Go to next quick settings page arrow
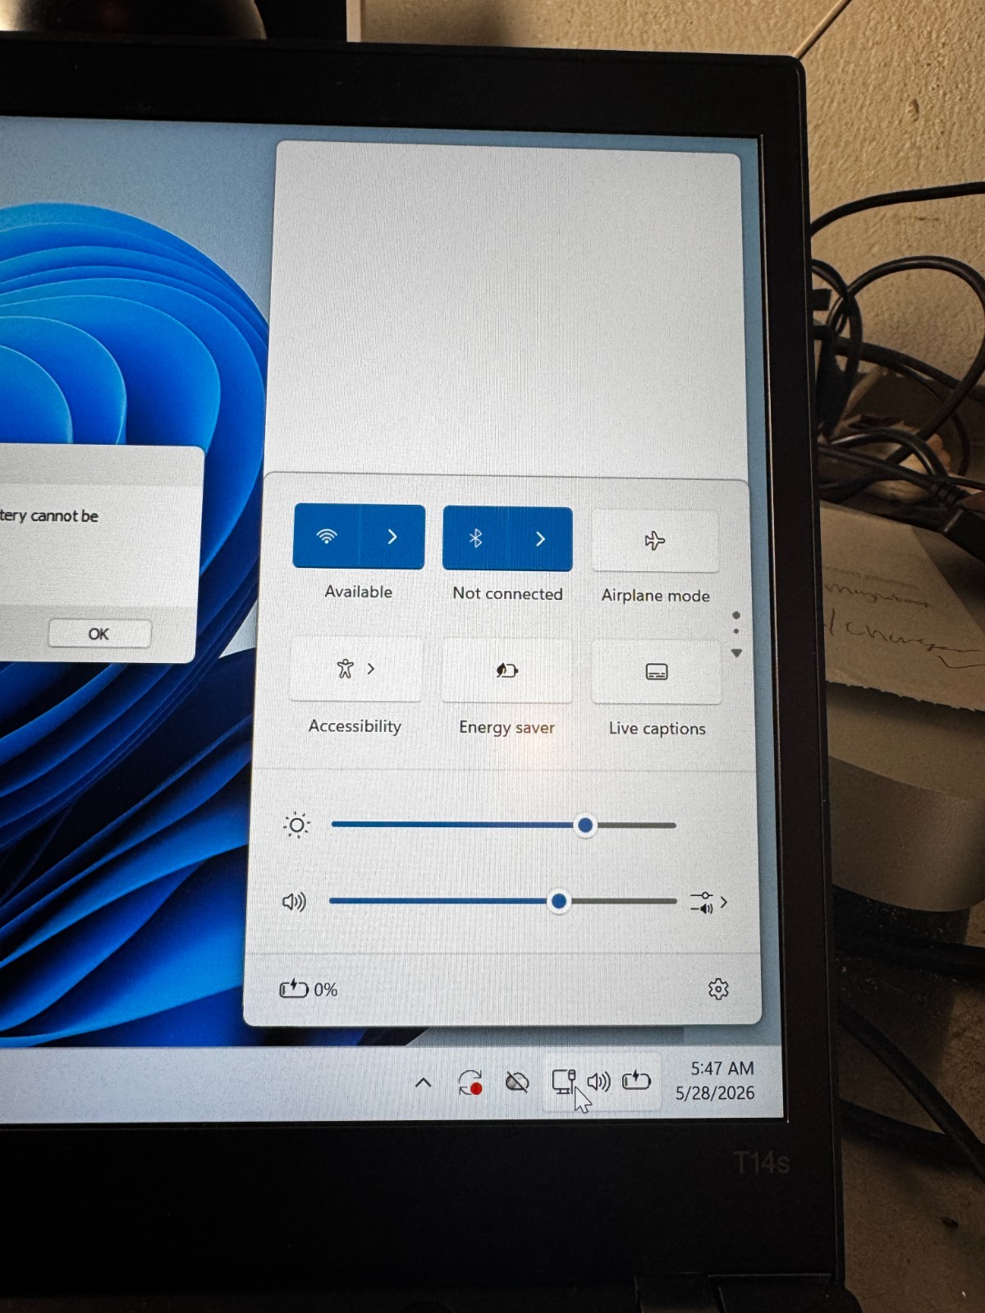Viewport: 985px width, 1313px height. click(x=736, y=653)
